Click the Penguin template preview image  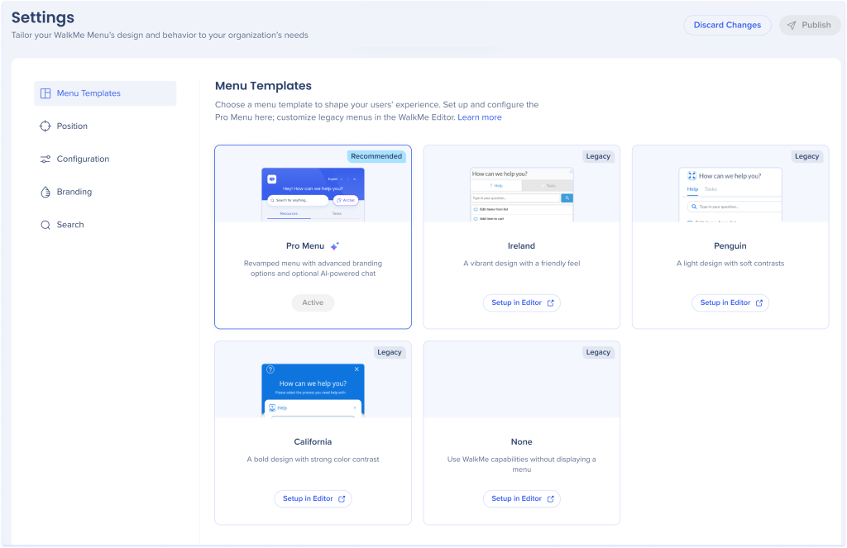730,195
